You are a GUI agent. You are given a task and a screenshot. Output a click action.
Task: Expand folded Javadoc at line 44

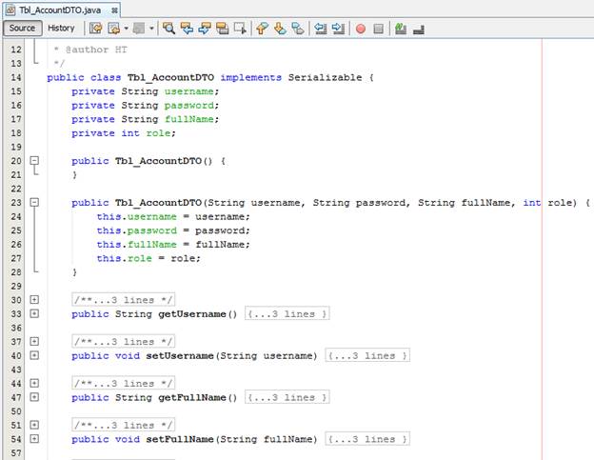click(x=34, y=383)
